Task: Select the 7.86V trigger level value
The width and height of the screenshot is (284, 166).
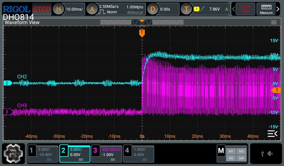Action: 215,9
